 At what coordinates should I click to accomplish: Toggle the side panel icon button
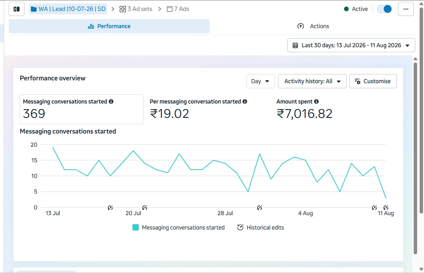coord(17,9)
